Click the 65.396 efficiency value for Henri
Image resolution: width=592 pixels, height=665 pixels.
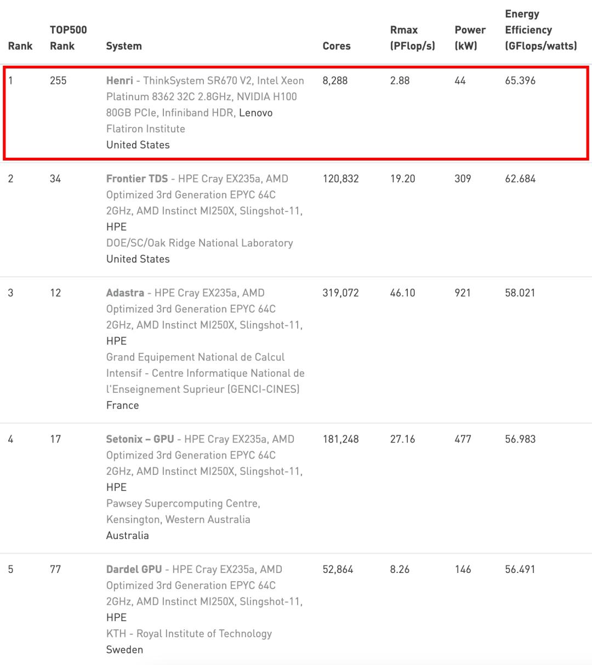(x=520, y=81)
